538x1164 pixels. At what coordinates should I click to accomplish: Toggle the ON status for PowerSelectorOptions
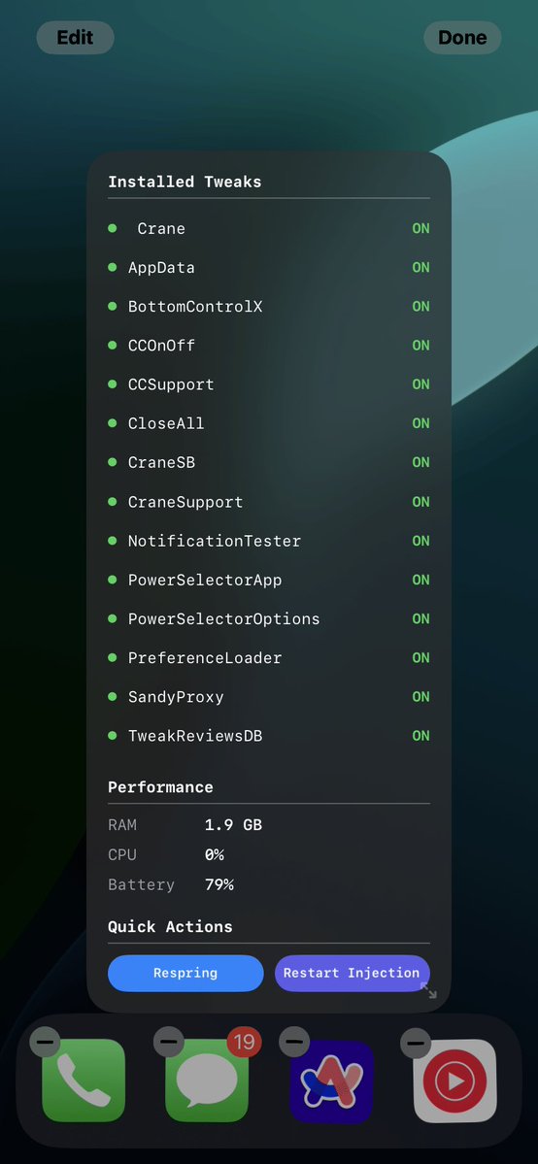pos(421,619)
